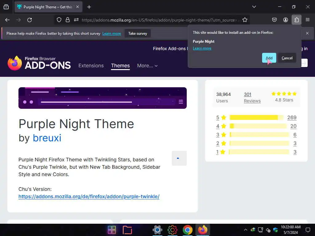Click Learn more in install popup

point(202,48)
